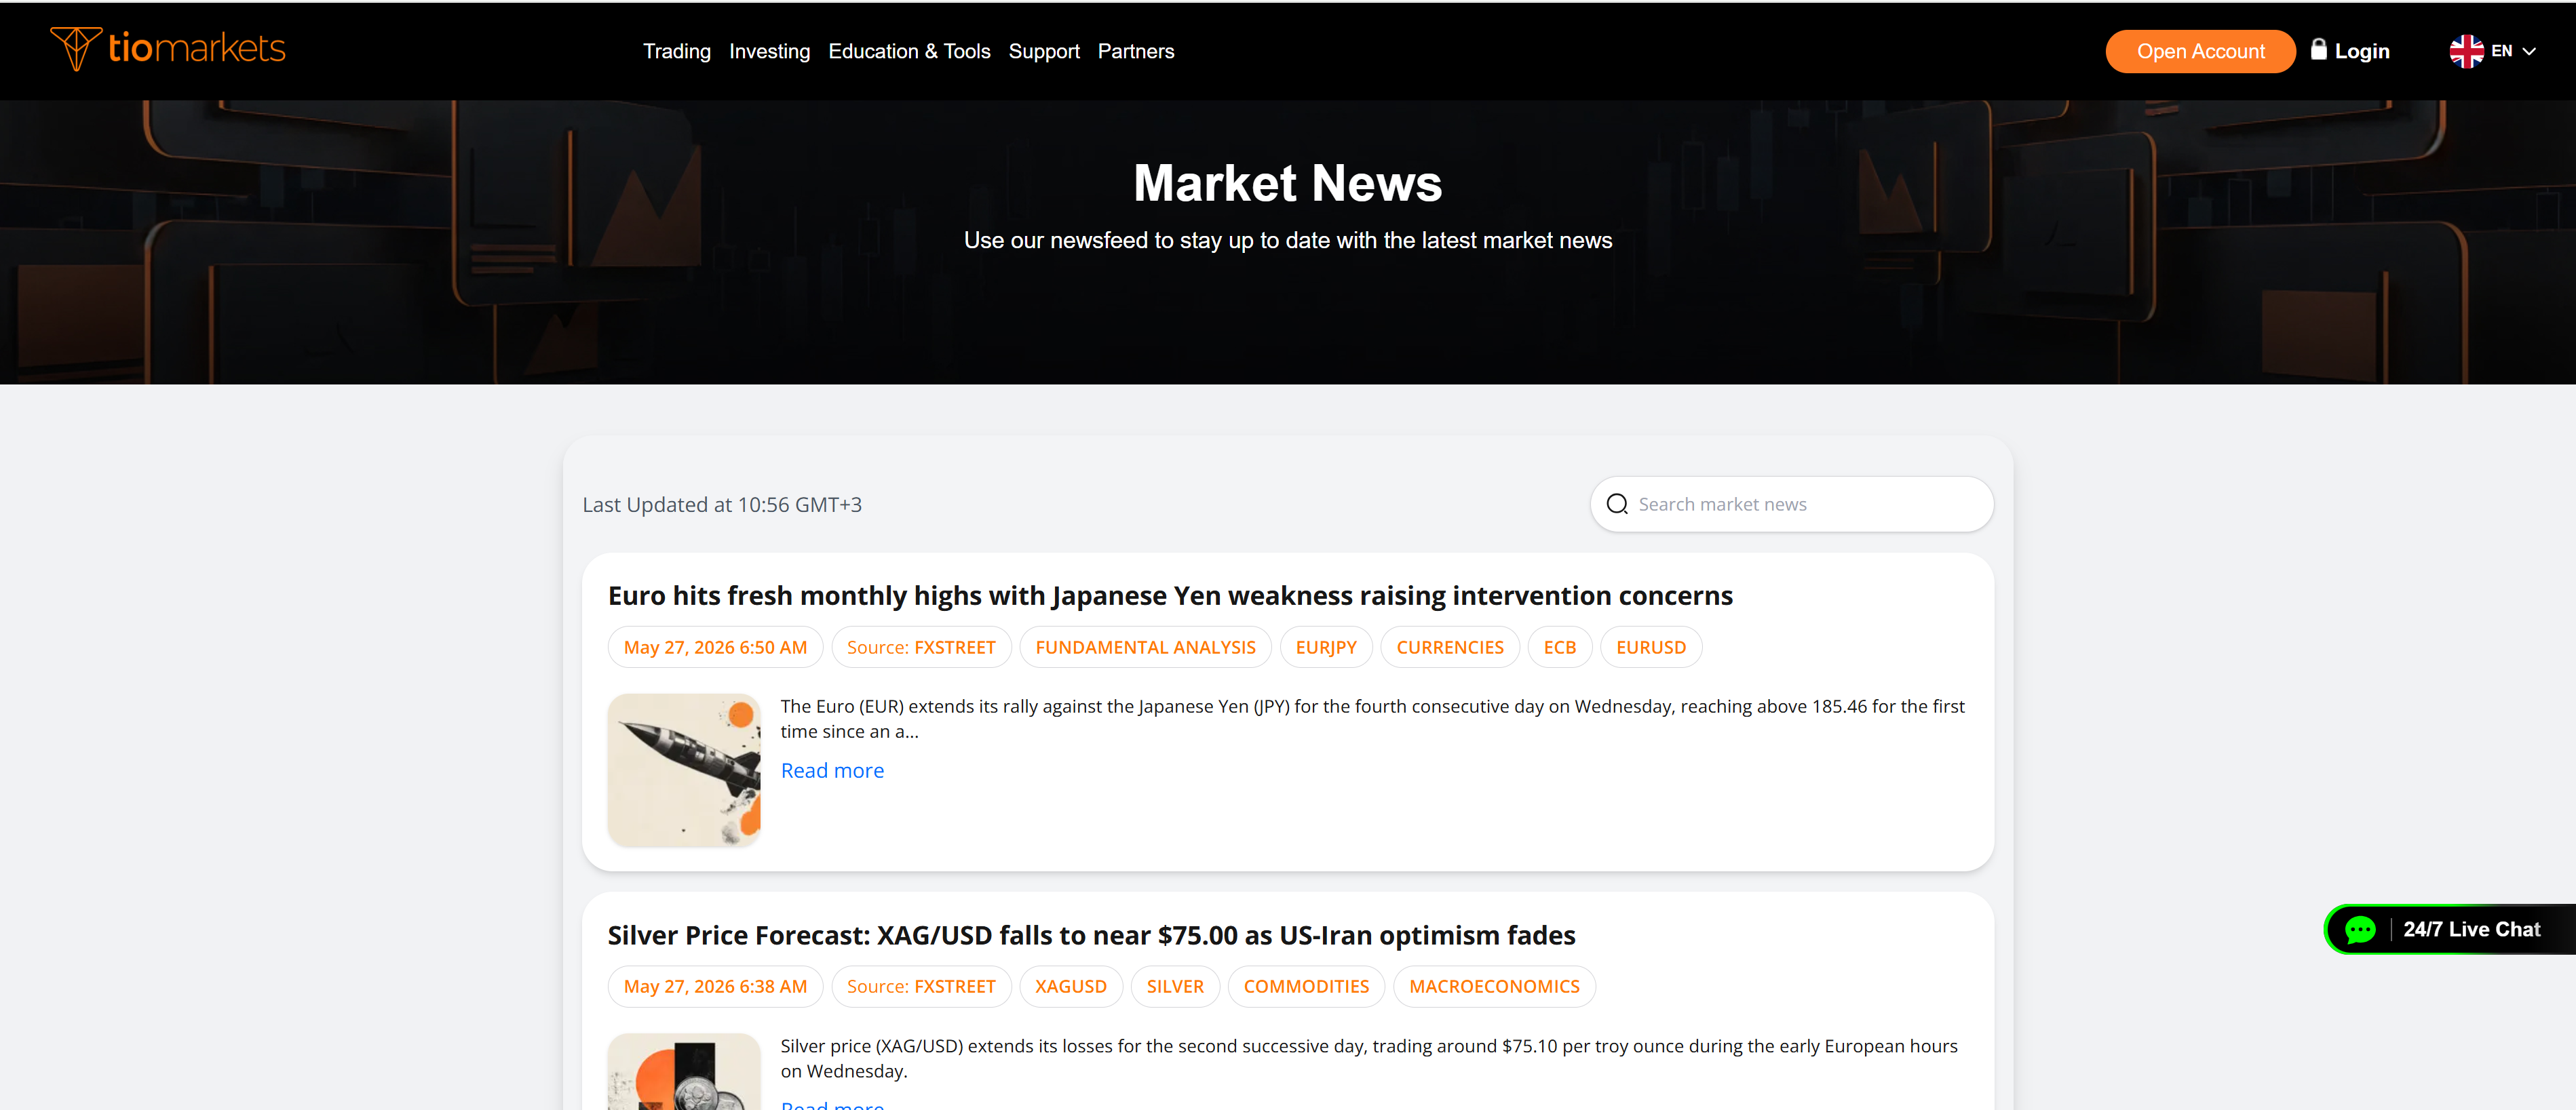Click the May 27, 2026 6:38 AM date tag
The width and height of the screenshot is (2576, 1110).
point(715,986)
